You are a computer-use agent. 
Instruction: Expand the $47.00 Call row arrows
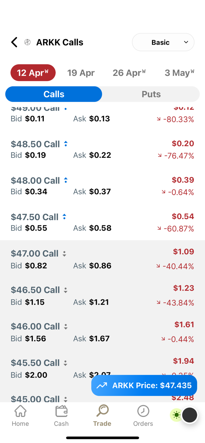pos(64,253)
